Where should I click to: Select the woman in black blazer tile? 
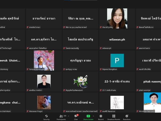[x=44, y=81]
